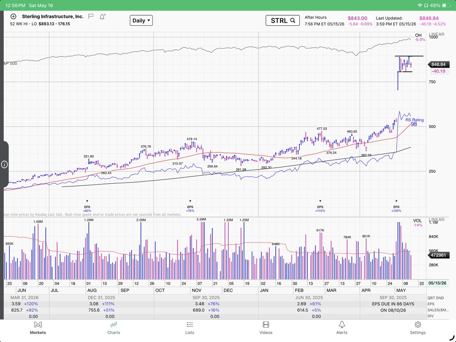456x342 pixels.
Task: Tap the VOL -14% indicator
Action: [x=417, y=223]
